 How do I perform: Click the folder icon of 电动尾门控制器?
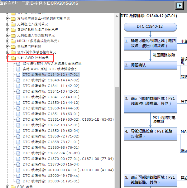click(13, 47)
